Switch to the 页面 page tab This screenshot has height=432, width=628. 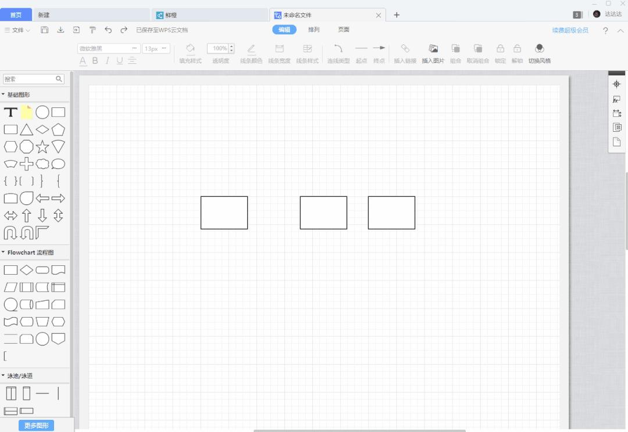pyautogui.click(x=344, y=30)
